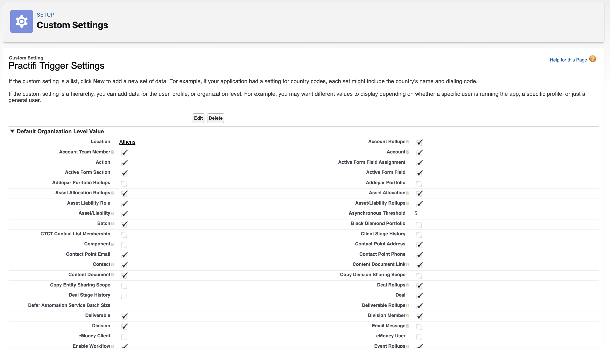Click the Black Diamond Portfolio checkbox

(419, 224)
